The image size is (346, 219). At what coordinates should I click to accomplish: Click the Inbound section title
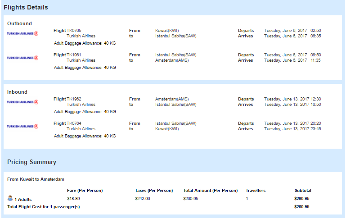17,92
